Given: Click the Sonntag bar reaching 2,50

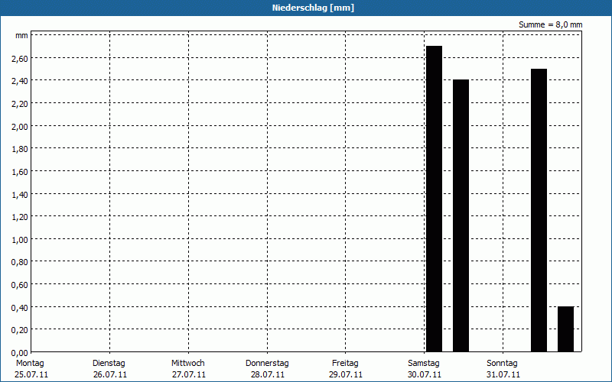Looking at the screenshot, I should tap(539, 211).
